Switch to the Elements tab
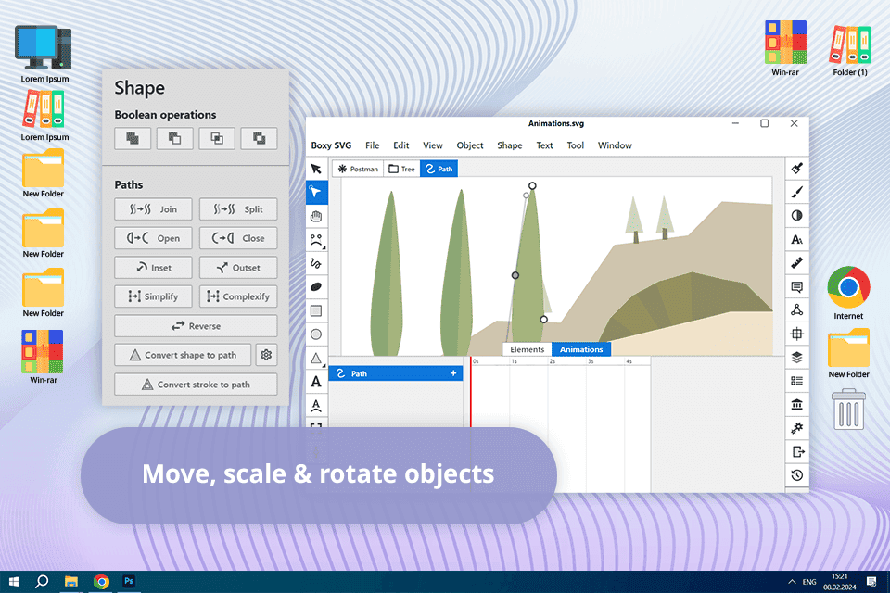This screenshot has width=890, height=593. (527, 349)
